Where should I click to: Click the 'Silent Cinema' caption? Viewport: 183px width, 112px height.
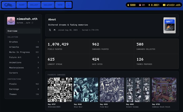[132, 107]
